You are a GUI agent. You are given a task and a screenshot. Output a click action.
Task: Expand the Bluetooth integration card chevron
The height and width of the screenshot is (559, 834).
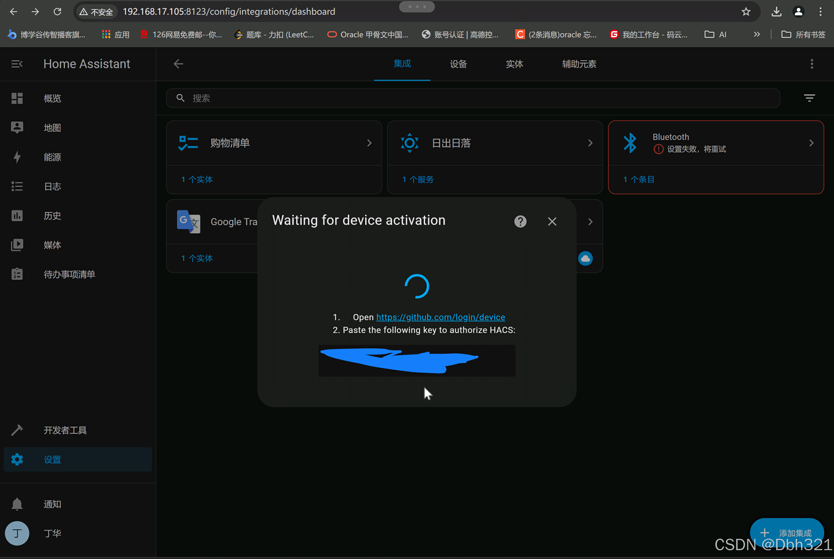click(811, 143)
